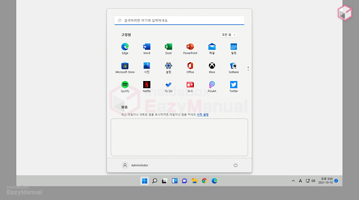Open the volume control in tray

(313, 181)
